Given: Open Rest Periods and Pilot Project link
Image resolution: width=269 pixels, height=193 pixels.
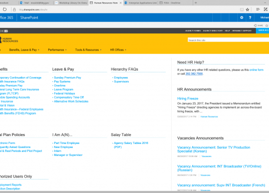Looking at the screenshot, I should coord(21,151).
